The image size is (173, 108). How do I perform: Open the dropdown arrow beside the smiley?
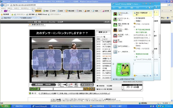[x=137, y=75]
